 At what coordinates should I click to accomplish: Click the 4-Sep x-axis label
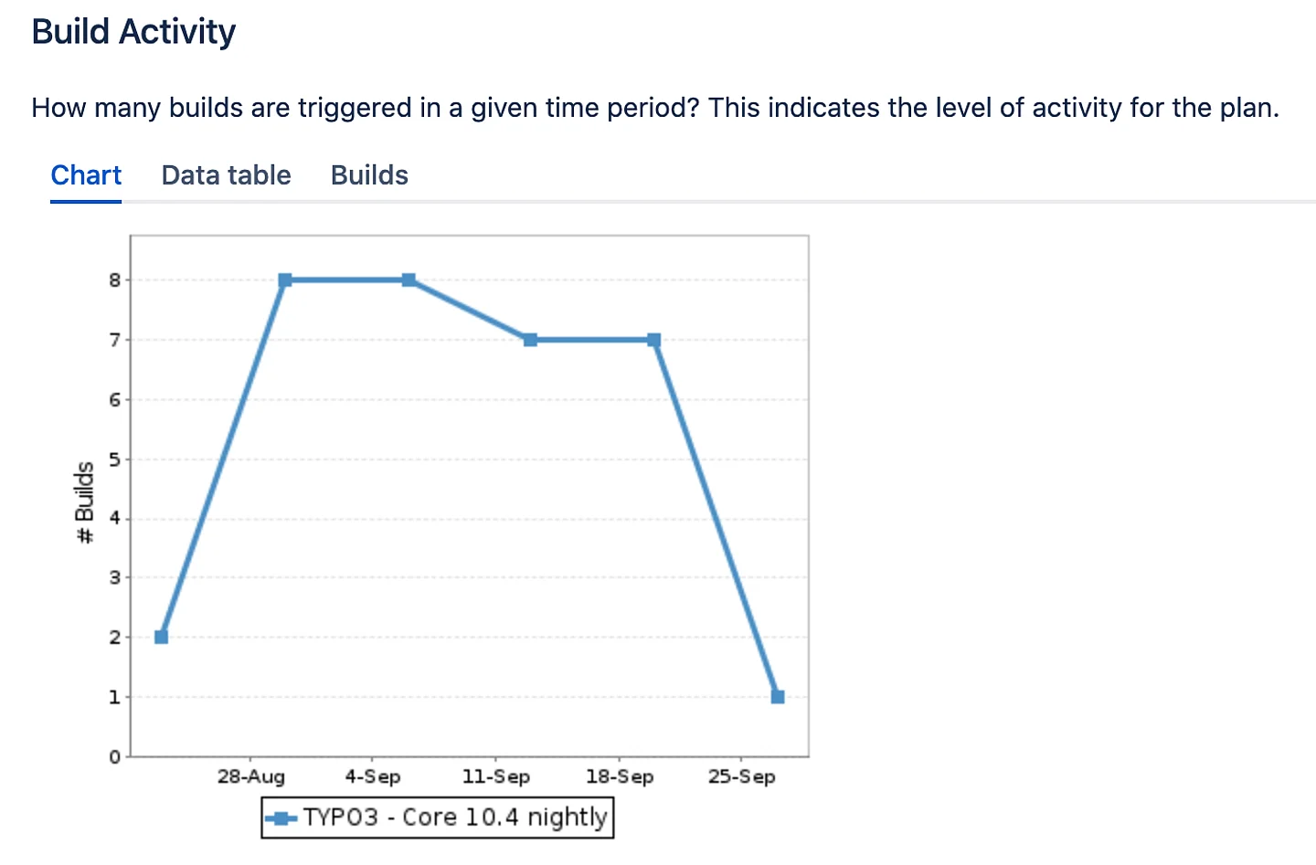coord(373,777)
